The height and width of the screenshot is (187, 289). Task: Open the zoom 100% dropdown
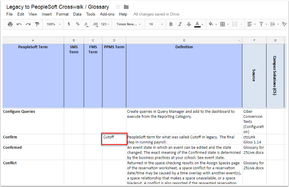54,24
